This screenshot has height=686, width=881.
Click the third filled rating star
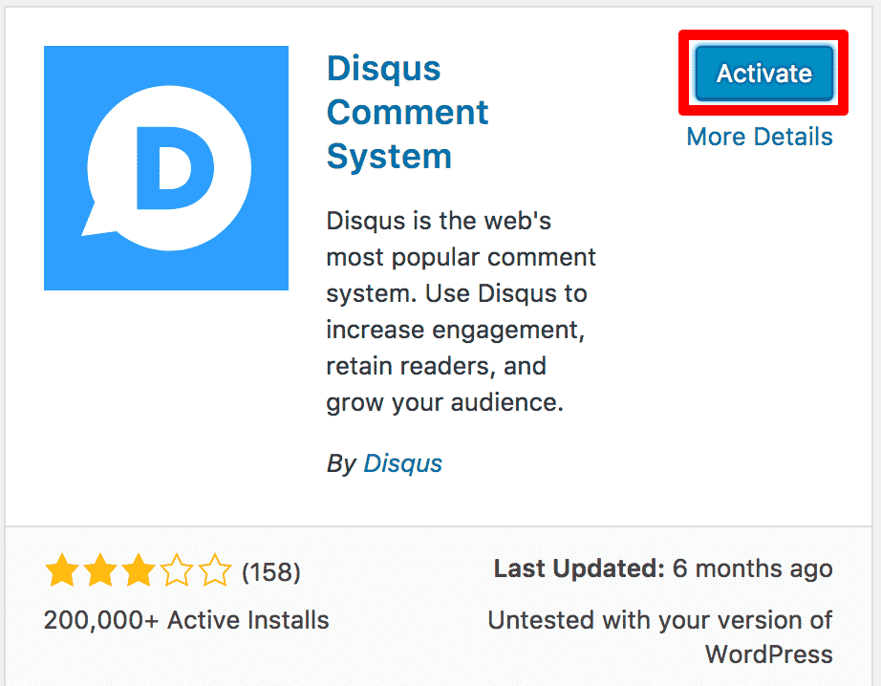[x=139, y=570]
